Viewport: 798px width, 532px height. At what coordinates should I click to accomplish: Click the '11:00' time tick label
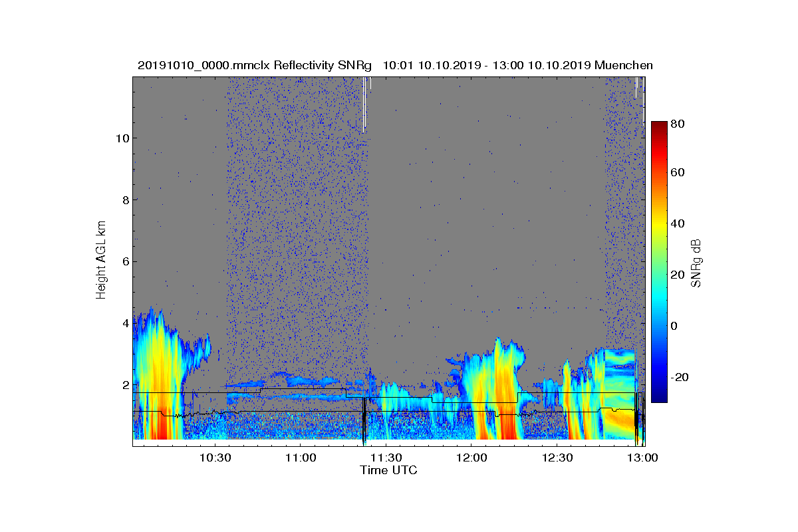click(x=300, y=458)
